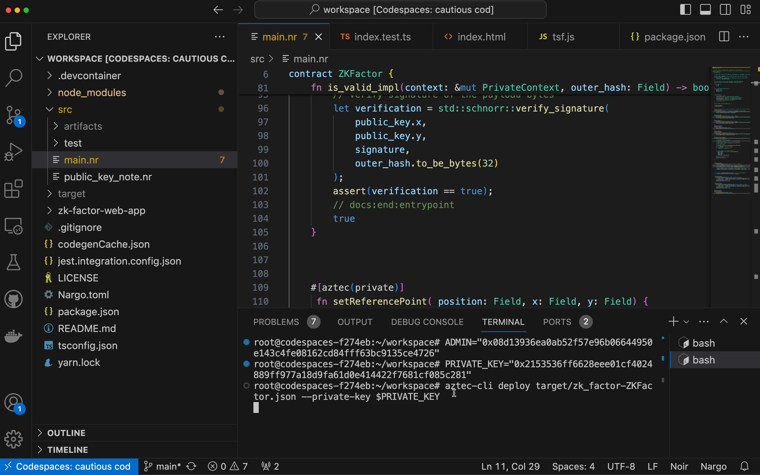Expand the .devcontainer folder

pos(49,76)
